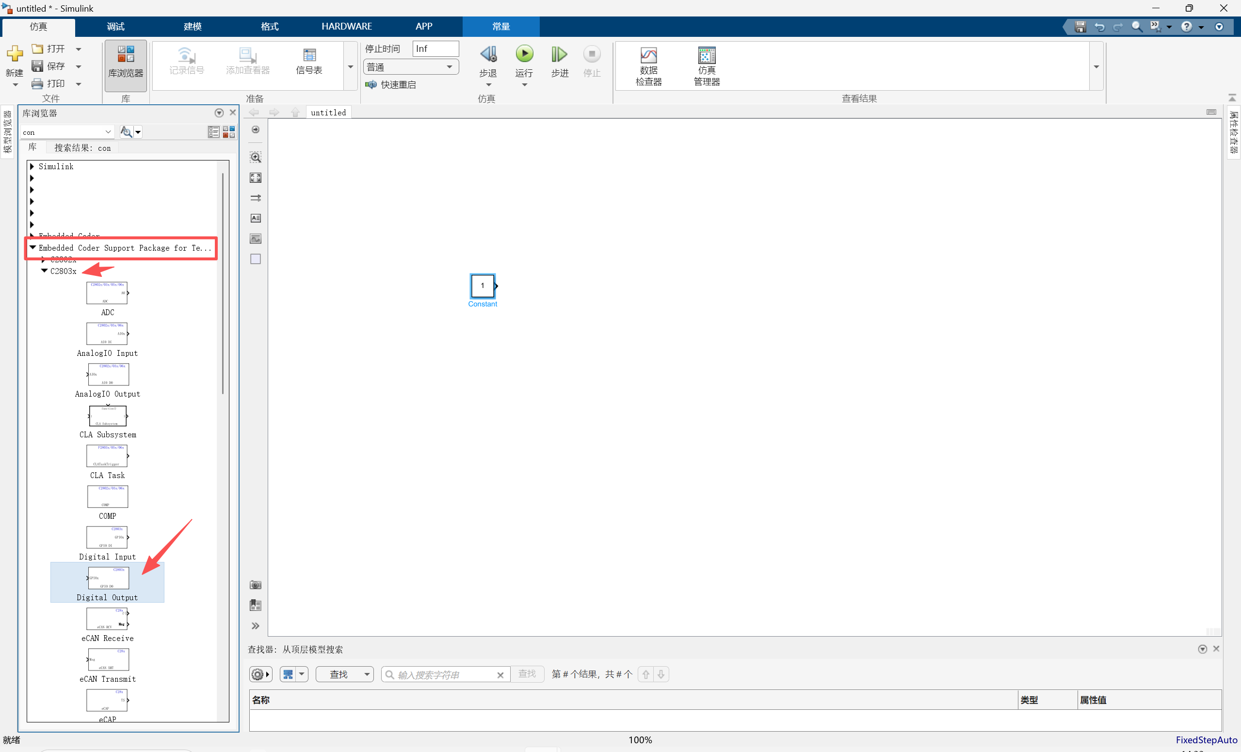Toggle Fast Restart (快速重启)
1241x752 pixels.
pos(392,85)
